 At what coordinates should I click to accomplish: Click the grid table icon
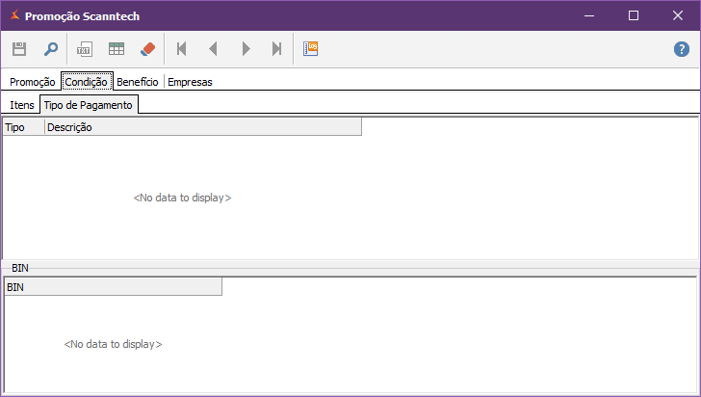(x=117, y=49)
